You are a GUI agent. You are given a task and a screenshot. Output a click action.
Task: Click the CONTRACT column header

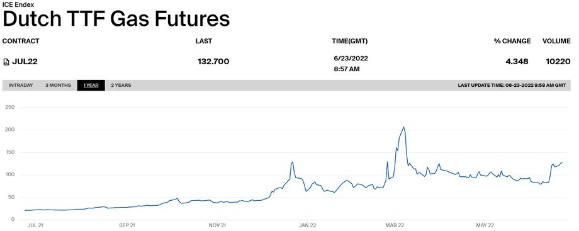[x=21, y=41]
